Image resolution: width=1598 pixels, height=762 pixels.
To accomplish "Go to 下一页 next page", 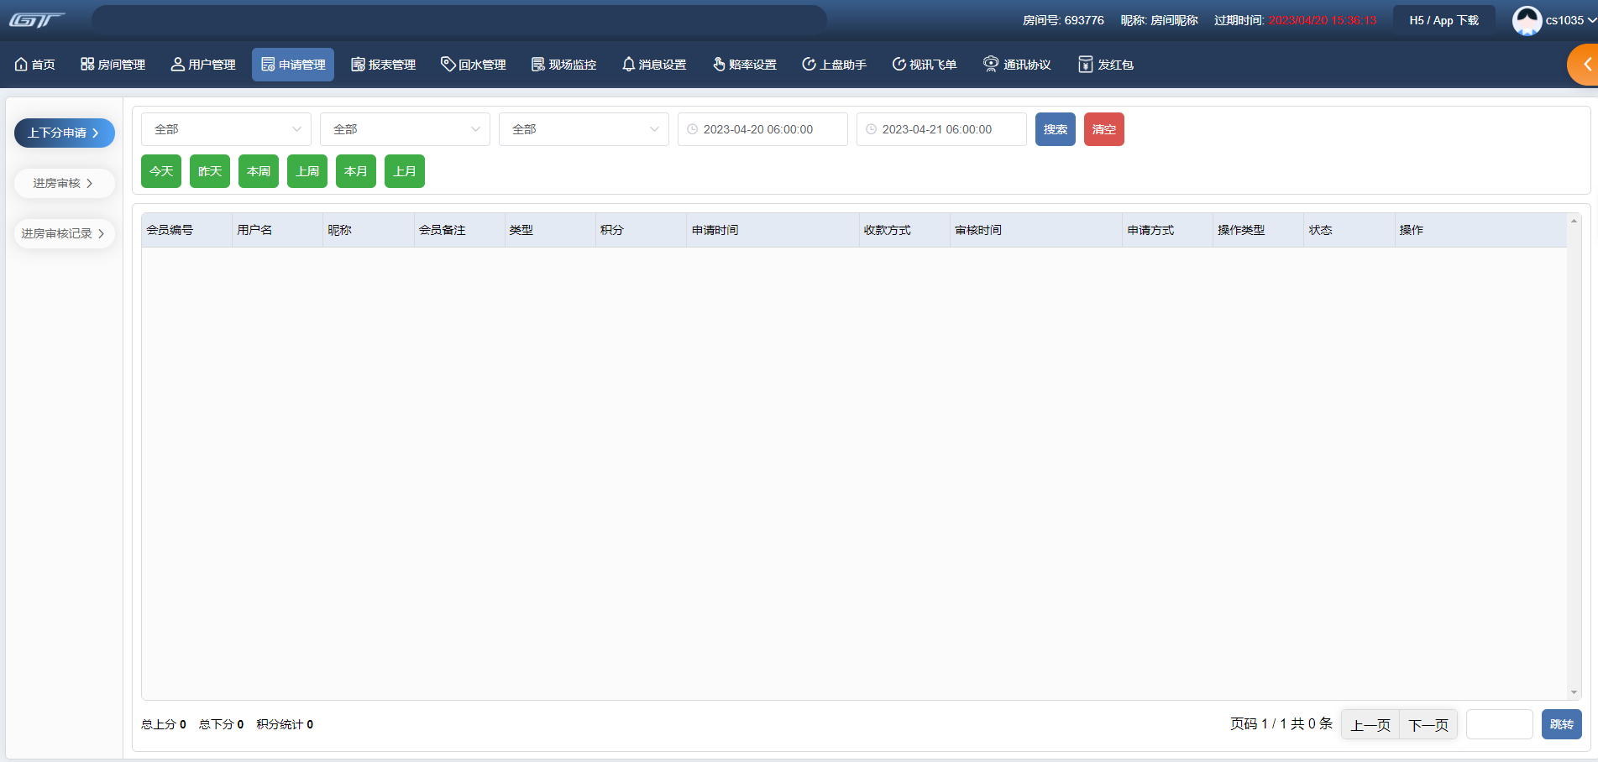I will (1428, 724).
